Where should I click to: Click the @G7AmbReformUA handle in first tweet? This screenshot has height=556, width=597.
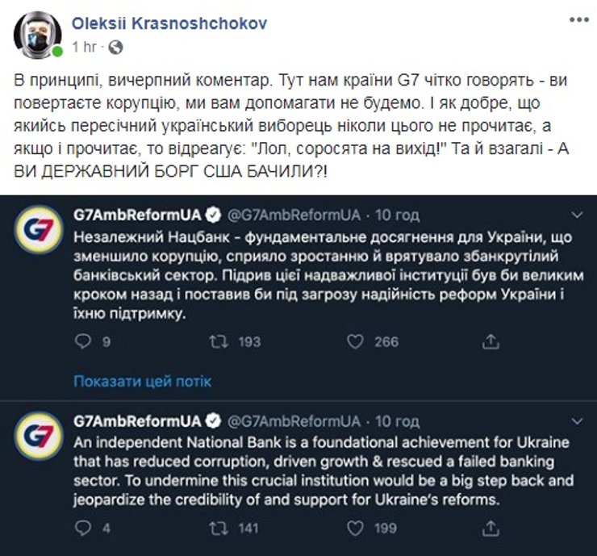coord(293,217)
